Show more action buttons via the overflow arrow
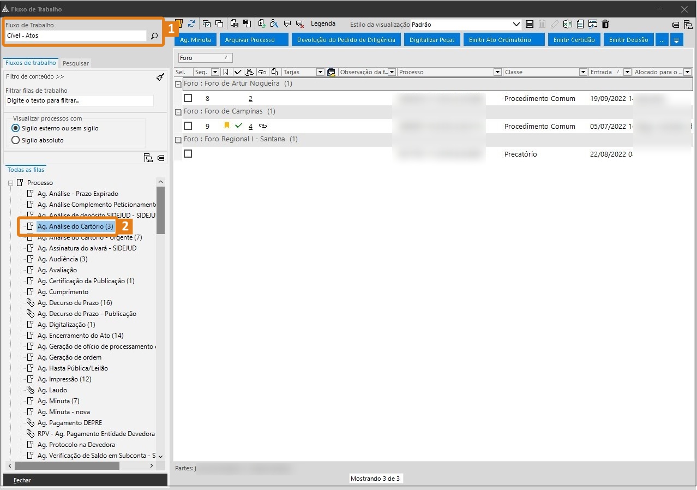This screenshot has width=697, height=490. [677, 40]
